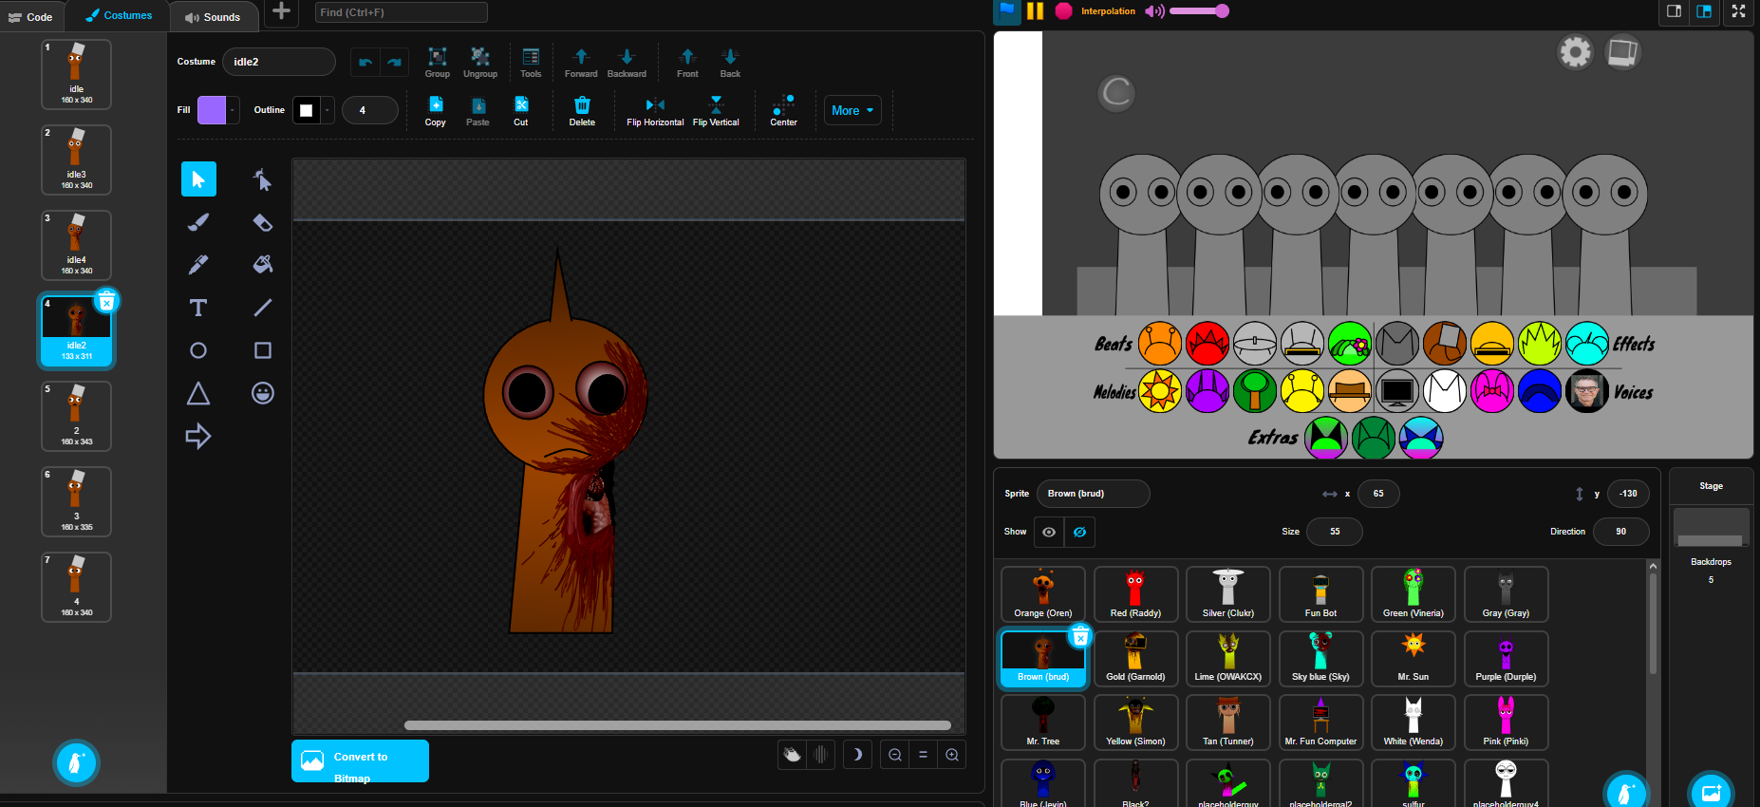1760x807 pixels.
Task: Select the Eraser tool
Action: (263, 222)
